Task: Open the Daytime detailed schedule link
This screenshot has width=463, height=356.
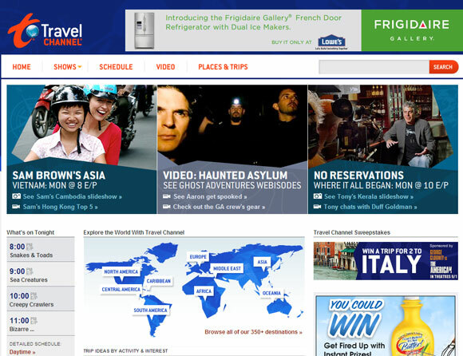Action: [x=22, y=352]
